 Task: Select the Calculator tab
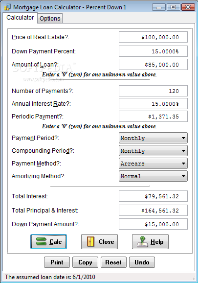(x=20, y=18)
